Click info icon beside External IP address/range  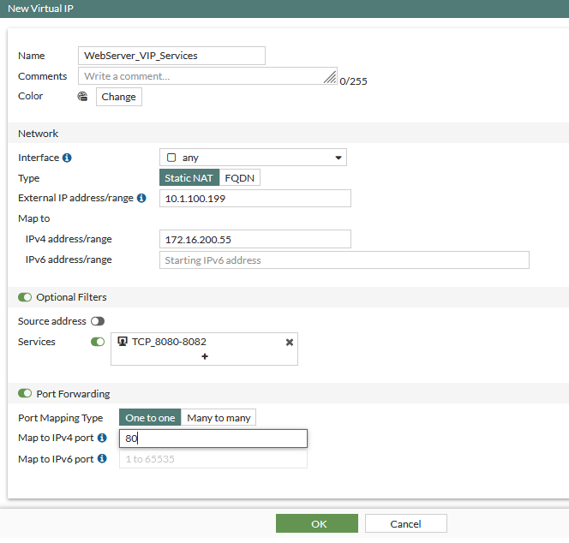(x=141, y=198)
